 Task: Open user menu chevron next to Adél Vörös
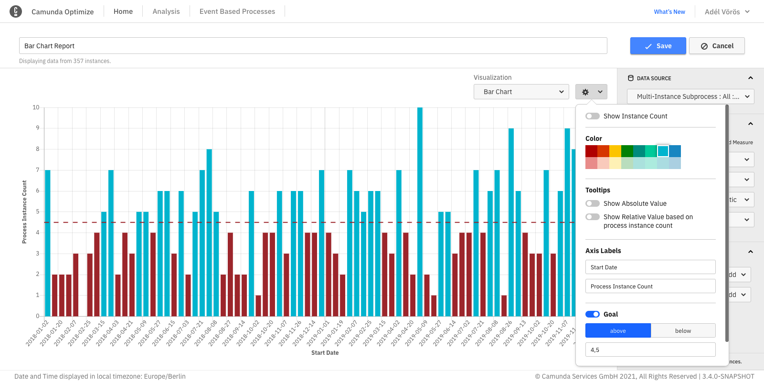point(747,12)
